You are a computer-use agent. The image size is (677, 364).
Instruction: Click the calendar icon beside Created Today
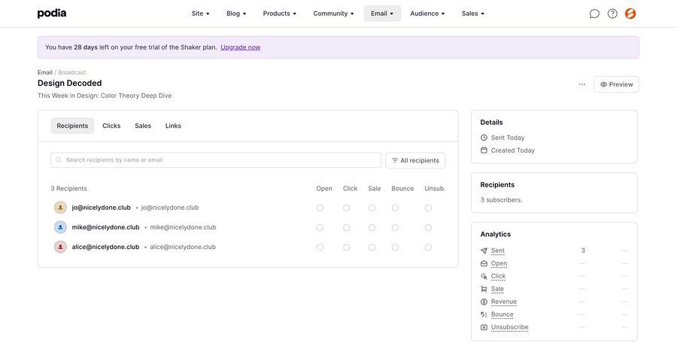tap(484, 150)
